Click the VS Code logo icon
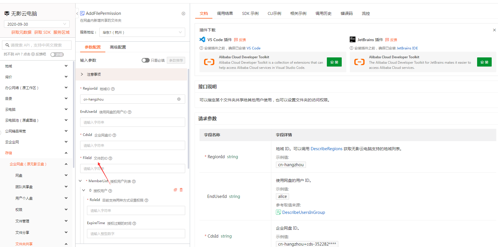The image size is (498, 247). click(202, 39)
